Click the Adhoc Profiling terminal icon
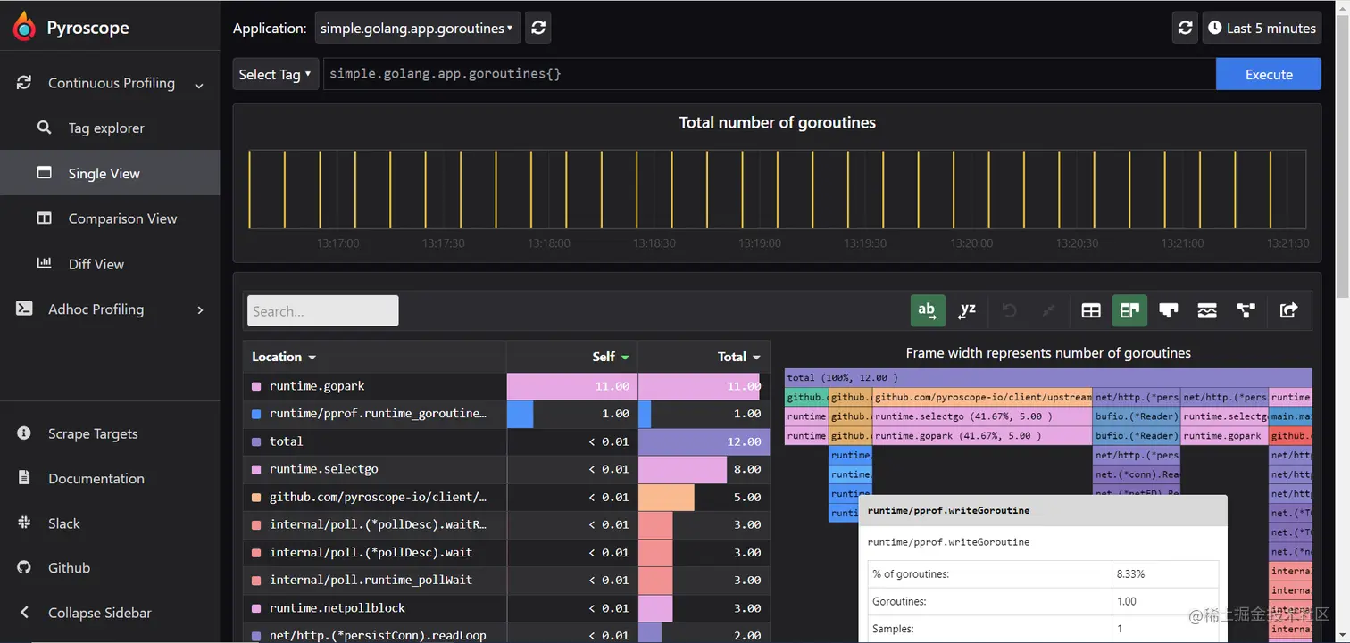This screenshot has width=1350, height=643. (x=24, y=309)
